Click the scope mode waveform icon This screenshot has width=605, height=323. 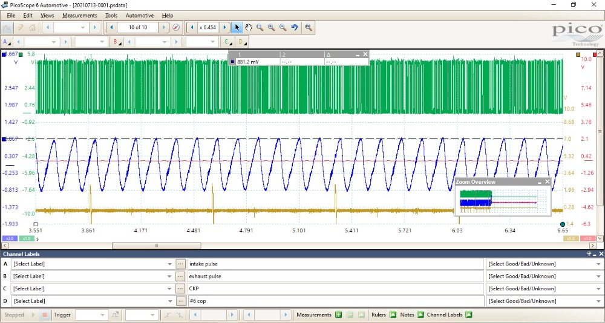point(7,27)
